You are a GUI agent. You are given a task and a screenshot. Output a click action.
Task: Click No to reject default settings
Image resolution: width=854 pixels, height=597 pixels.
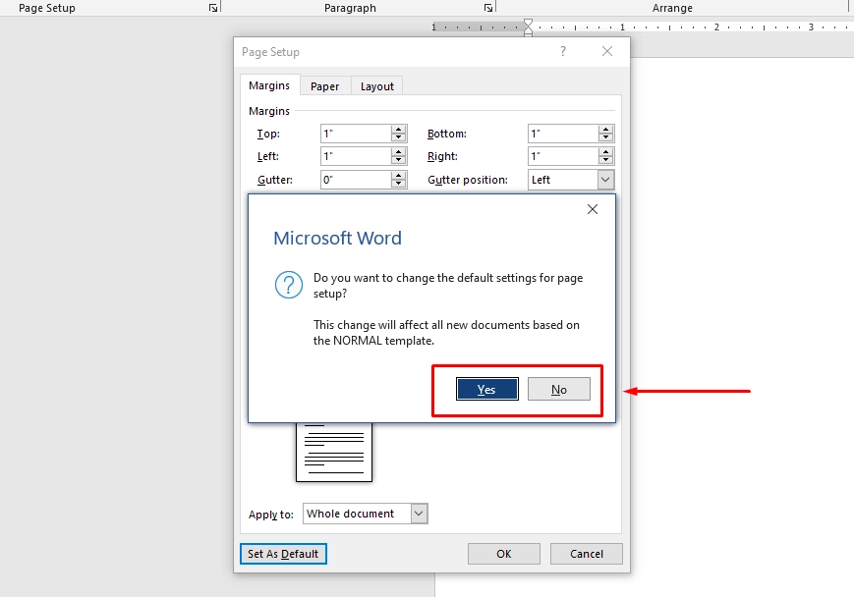coord(559,390)
